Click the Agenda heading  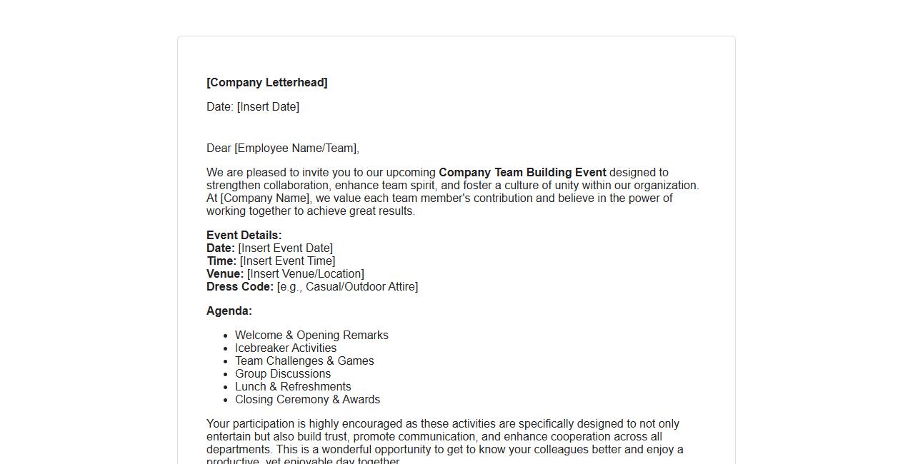coord(229,311)
